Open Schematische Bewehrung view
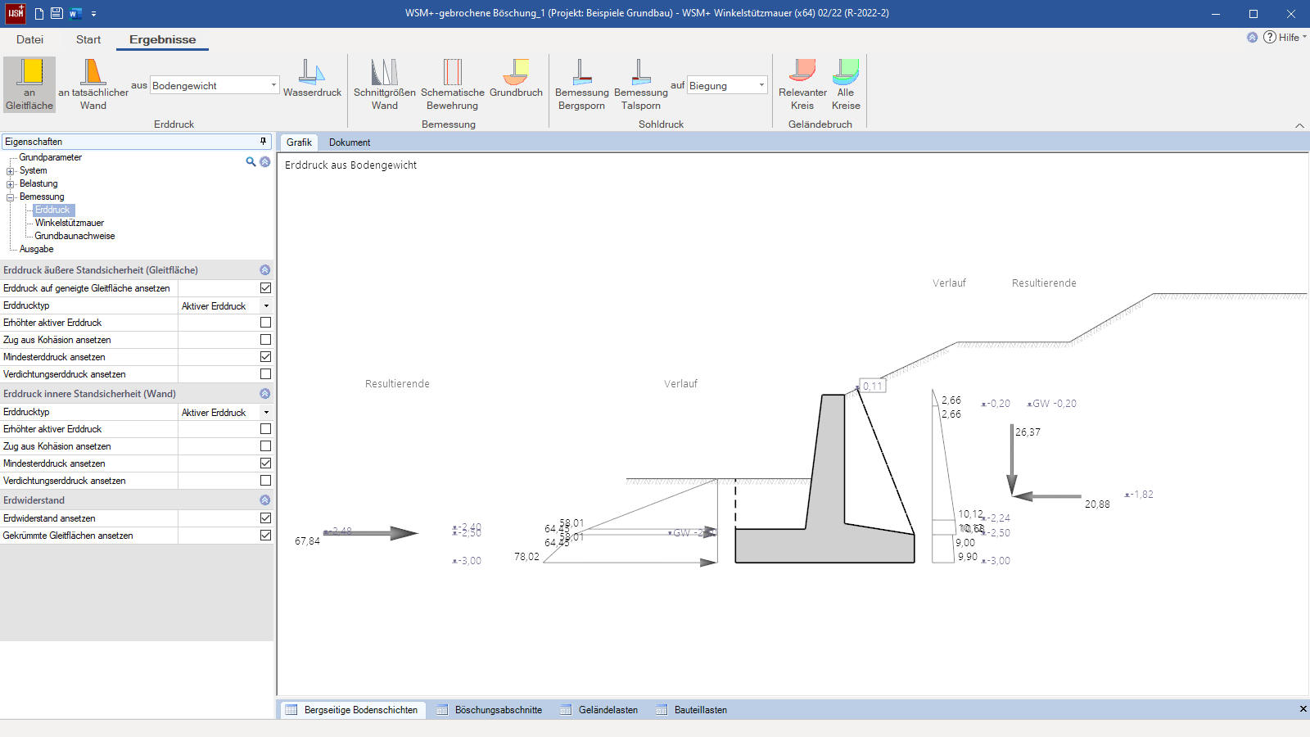The width and height of the screenshot is (1310, 737). (453, 84)
